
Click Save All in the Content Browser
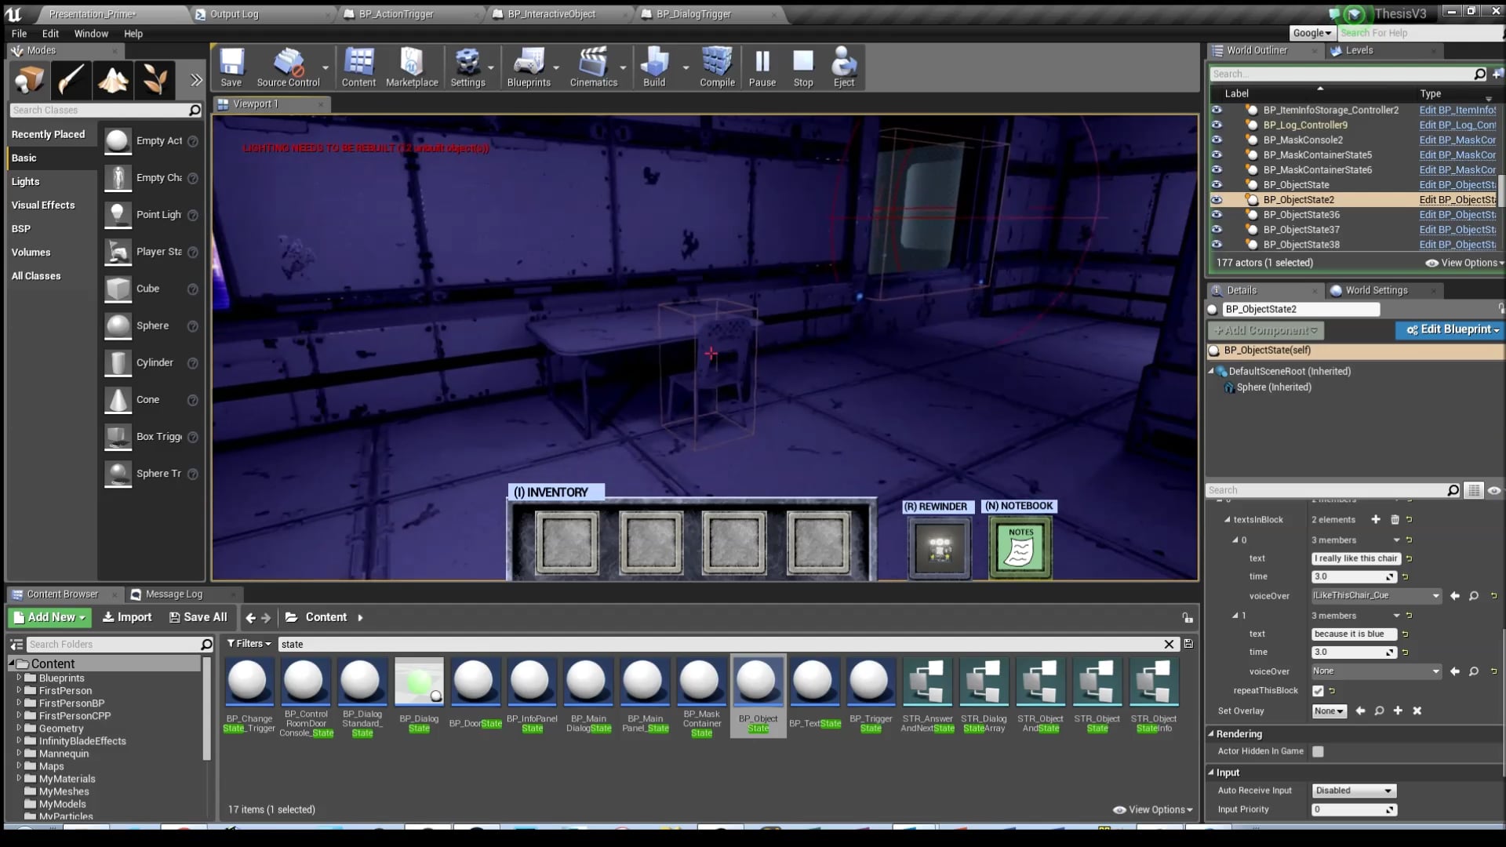click(198, 617)
